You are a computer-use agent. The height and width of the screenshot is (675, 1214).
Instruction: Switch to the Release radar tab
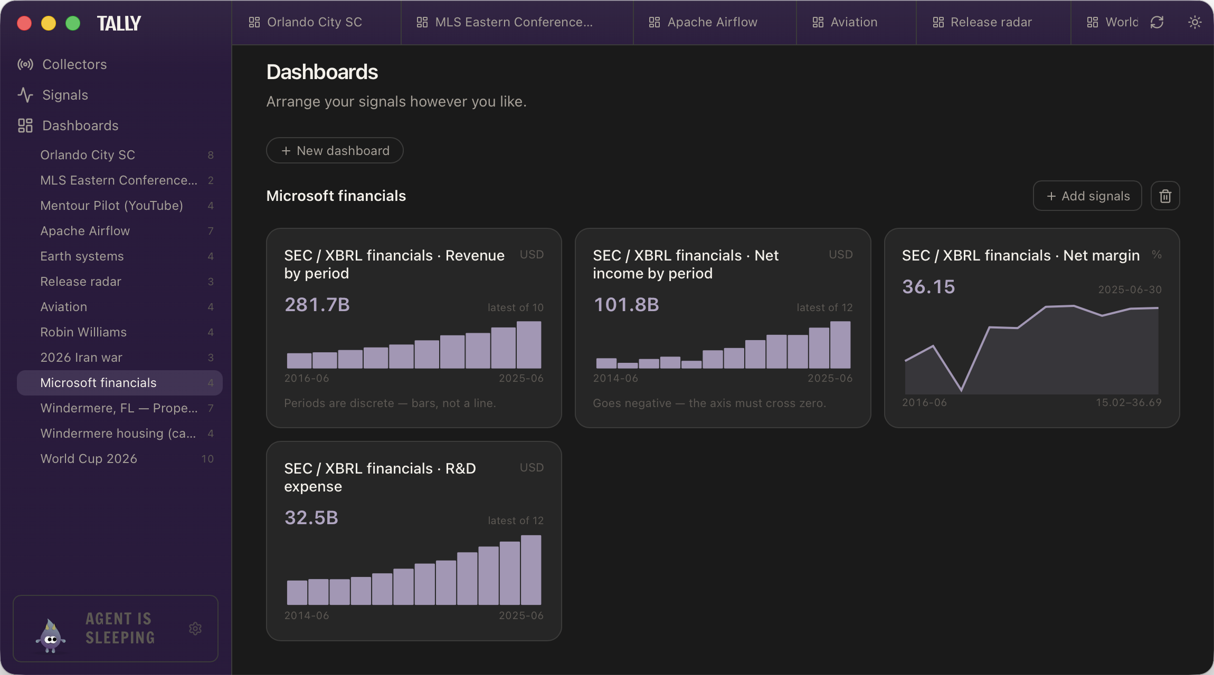(x=993, y=22)
